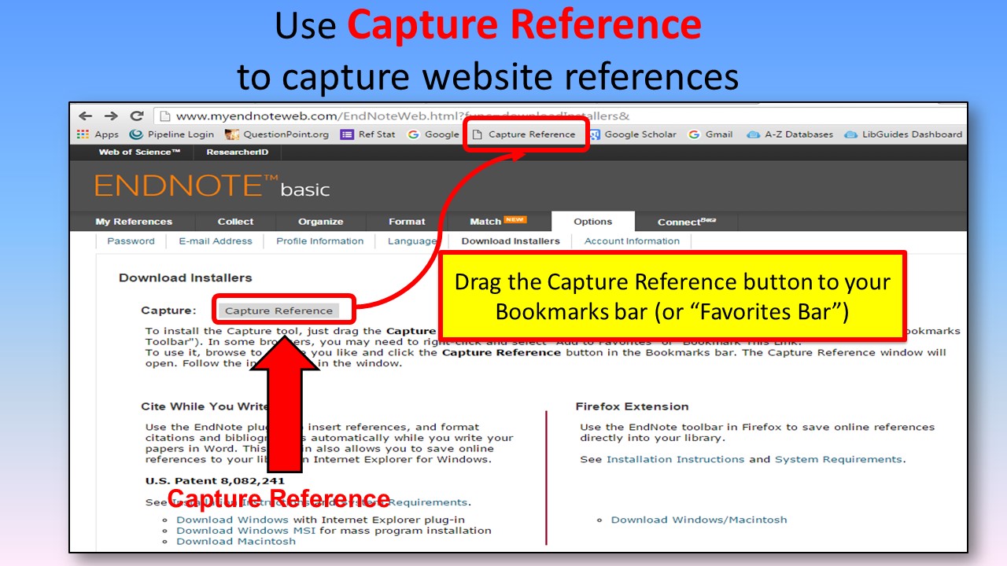Switch to the Format menu
This screenshot has width=1007, height=566.
point(406,221)
